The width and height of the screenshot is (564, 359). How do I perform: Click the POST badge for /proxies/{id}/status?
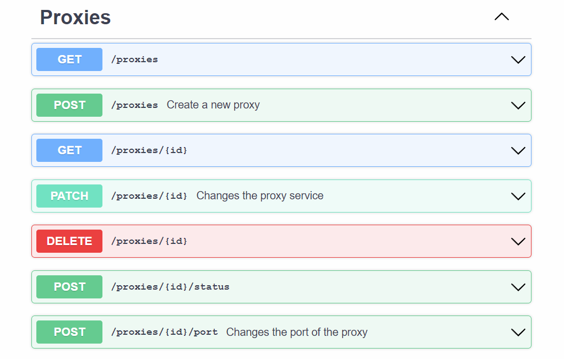pos(69,287)
